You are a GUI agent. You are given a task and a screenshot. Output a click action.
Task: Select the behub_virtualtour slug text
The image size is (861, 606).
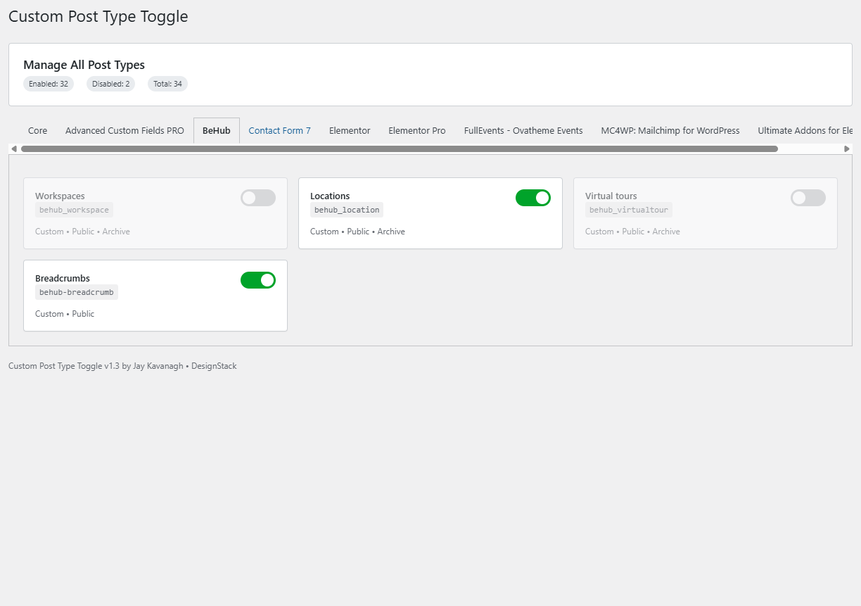[x=629, y=210]
